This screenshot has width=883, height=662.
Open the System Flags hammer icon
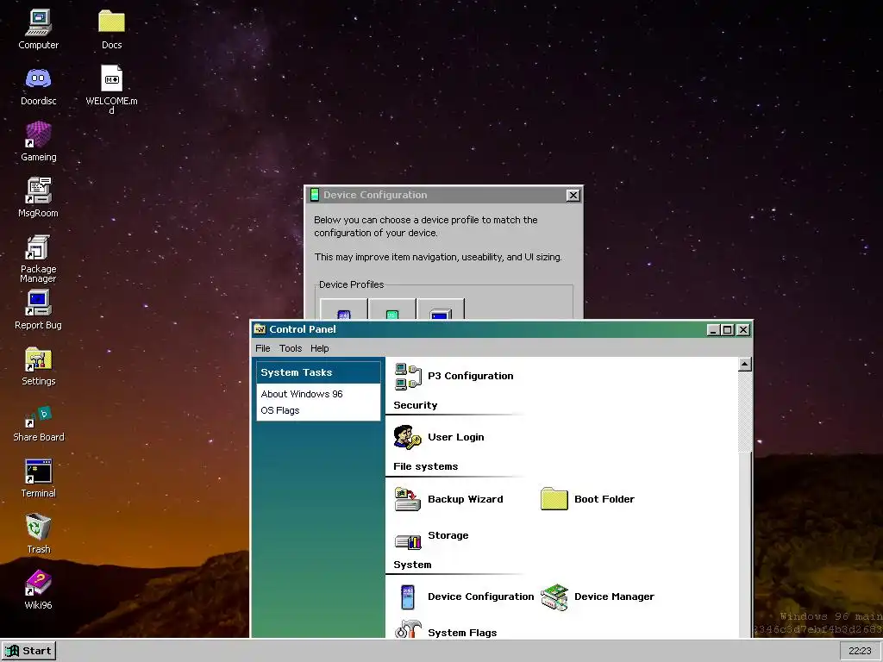click(408, 628)
